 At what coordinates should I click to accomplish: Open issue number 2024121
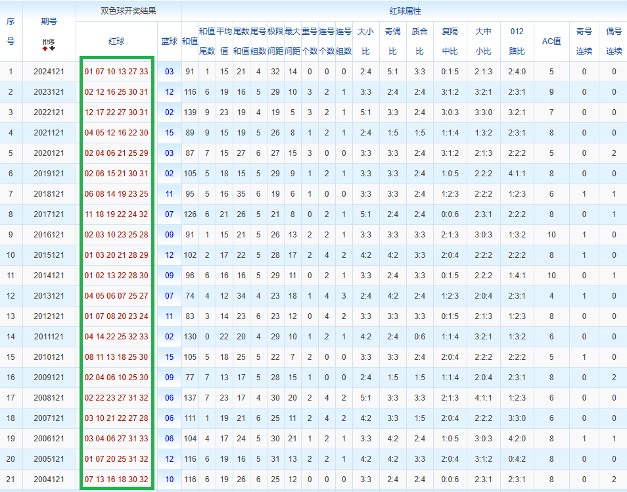[x=49, y=72]
